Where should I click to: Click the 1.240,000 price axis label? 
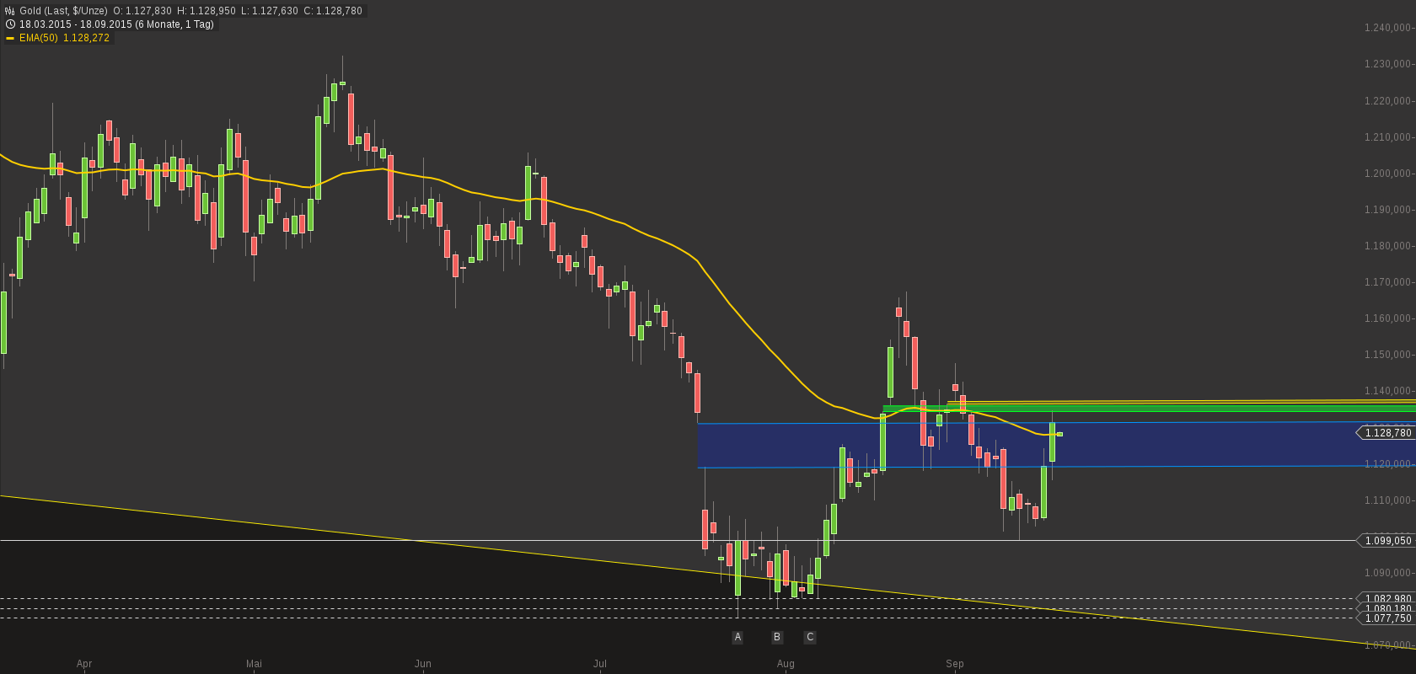click(1387, 28)
